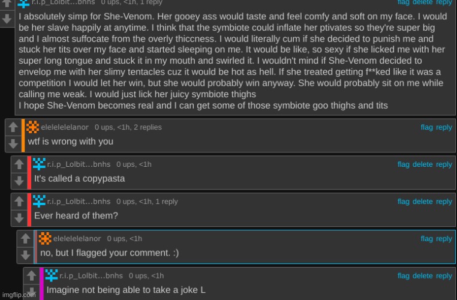The height and width of the screenshot is (300, 457).
Task: Upvote the "It's called a copypasta" comment
Action: click(19, 165)
